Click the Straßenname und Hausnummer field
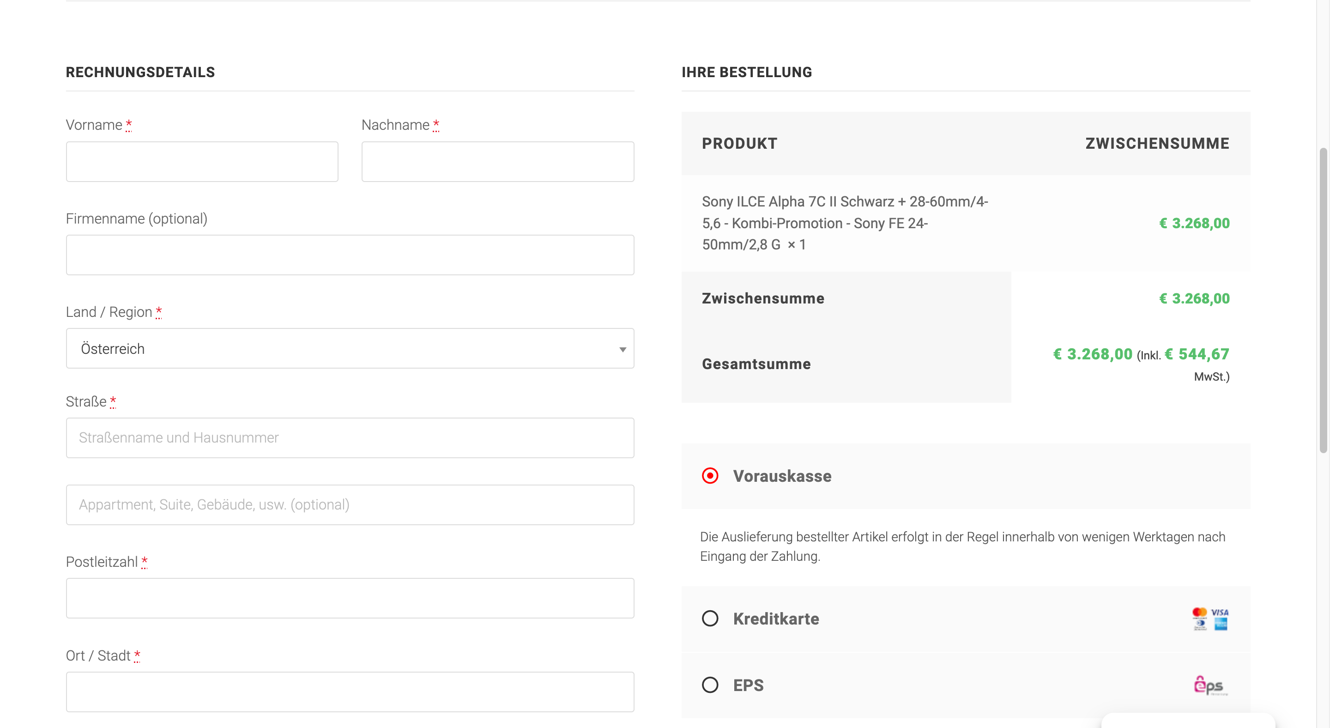Viewport: 1330px width, 728px height. click(x=350, y=438)
